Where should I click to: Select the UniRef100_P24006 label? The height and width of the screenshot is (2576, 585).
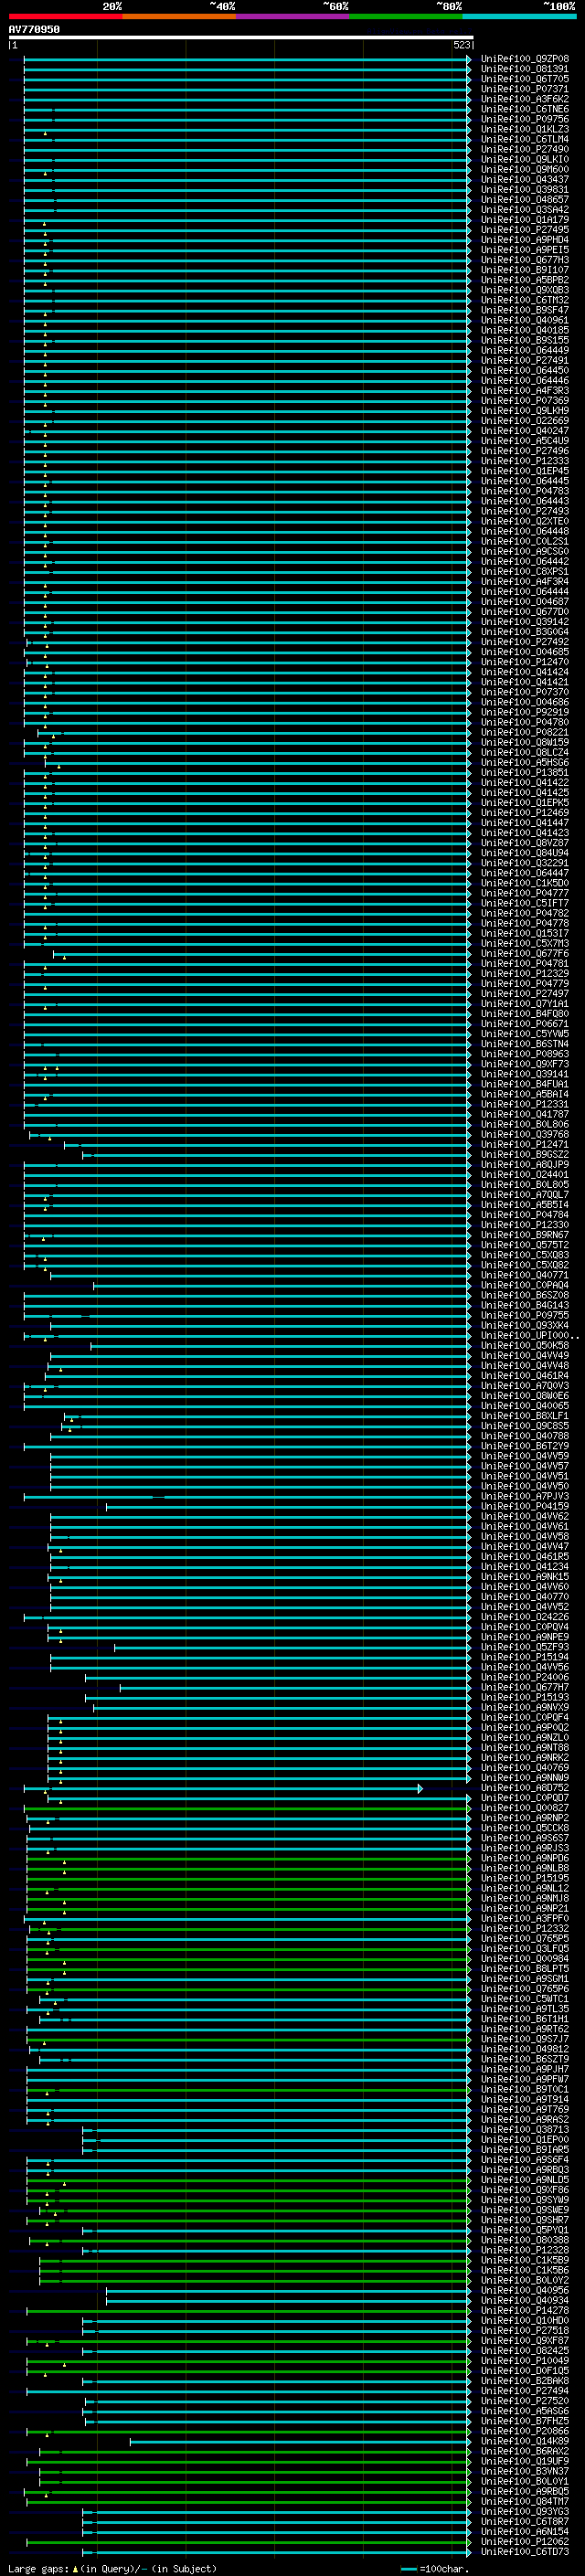[x=525, y=1677]
